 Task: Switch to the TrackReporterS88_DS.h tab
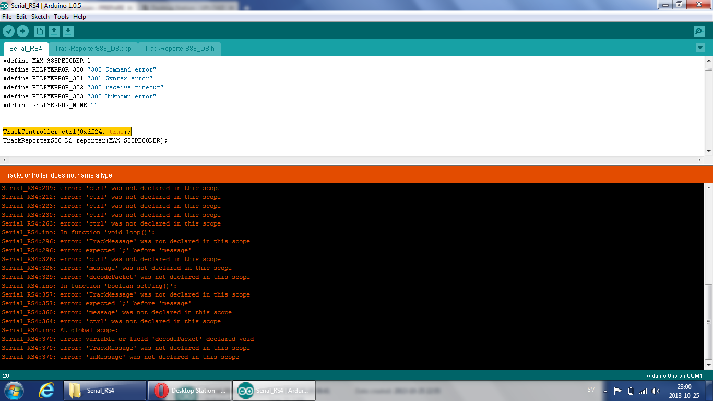pos(179,49)
